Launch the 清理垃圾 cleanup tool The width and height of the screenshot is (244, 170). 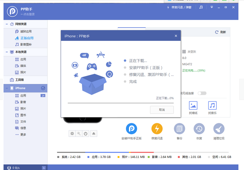click(x=218, y=129)
